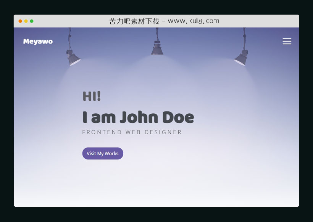Click the 'I am John Doe' headline
313x222 pixels.
pos(138,117)
